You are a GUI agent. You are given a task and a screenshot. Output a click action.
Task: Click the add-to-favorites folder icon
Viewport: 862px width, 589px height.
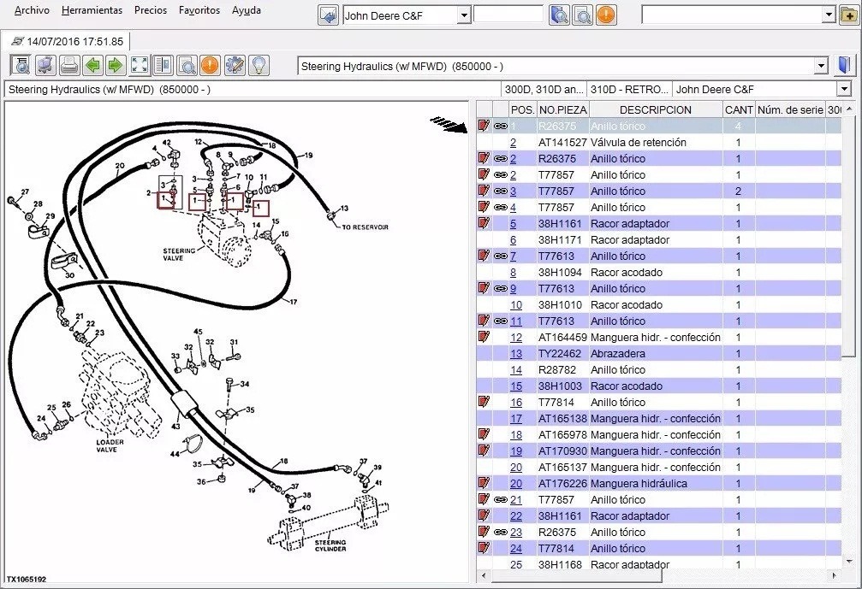pyautogui.click(x=849, y=15)
